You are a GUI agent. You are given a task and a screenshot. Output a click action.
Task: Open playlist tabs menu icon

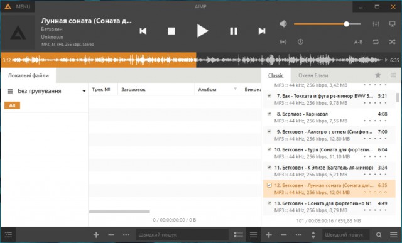(393, 75)
